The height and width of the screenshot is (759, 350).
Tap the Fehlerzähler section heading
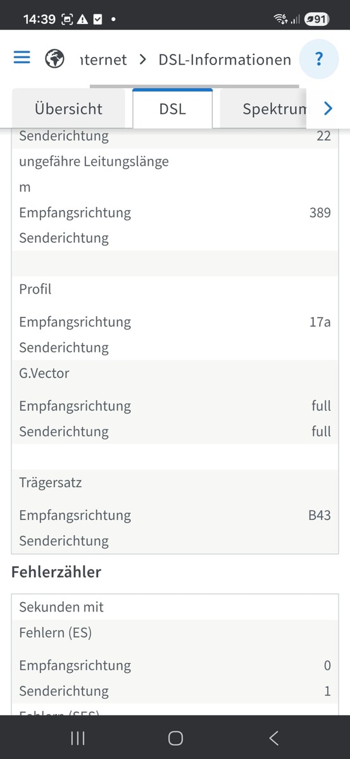(56, 572)
